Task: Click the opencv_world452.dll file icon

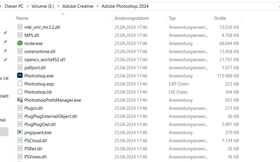Action: [x=20, y=59]
